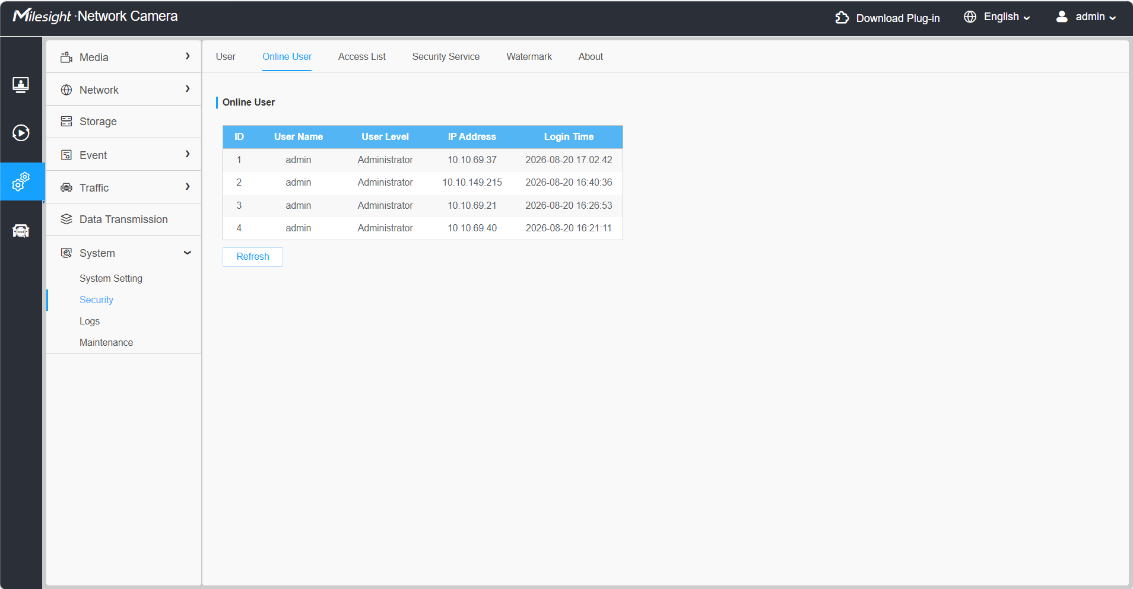Open the Data Transmission menu item

[123, 219]
